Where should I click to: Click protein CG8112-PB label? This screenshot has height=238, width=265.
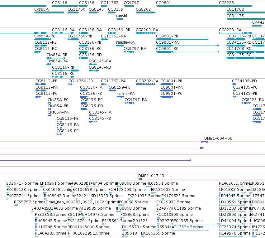click(x=46, y=81)
